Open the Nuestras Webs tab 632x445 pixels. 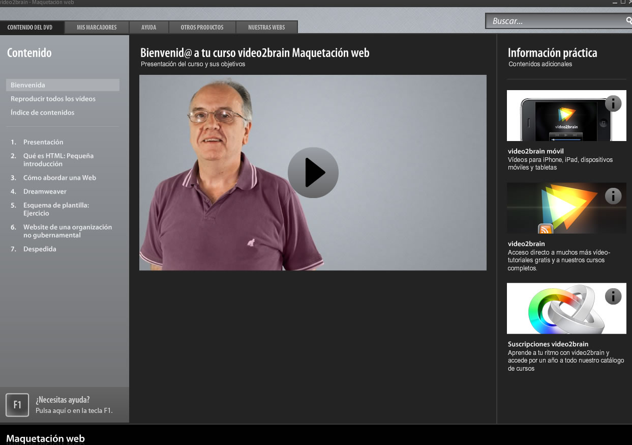[x=267, y=27]
